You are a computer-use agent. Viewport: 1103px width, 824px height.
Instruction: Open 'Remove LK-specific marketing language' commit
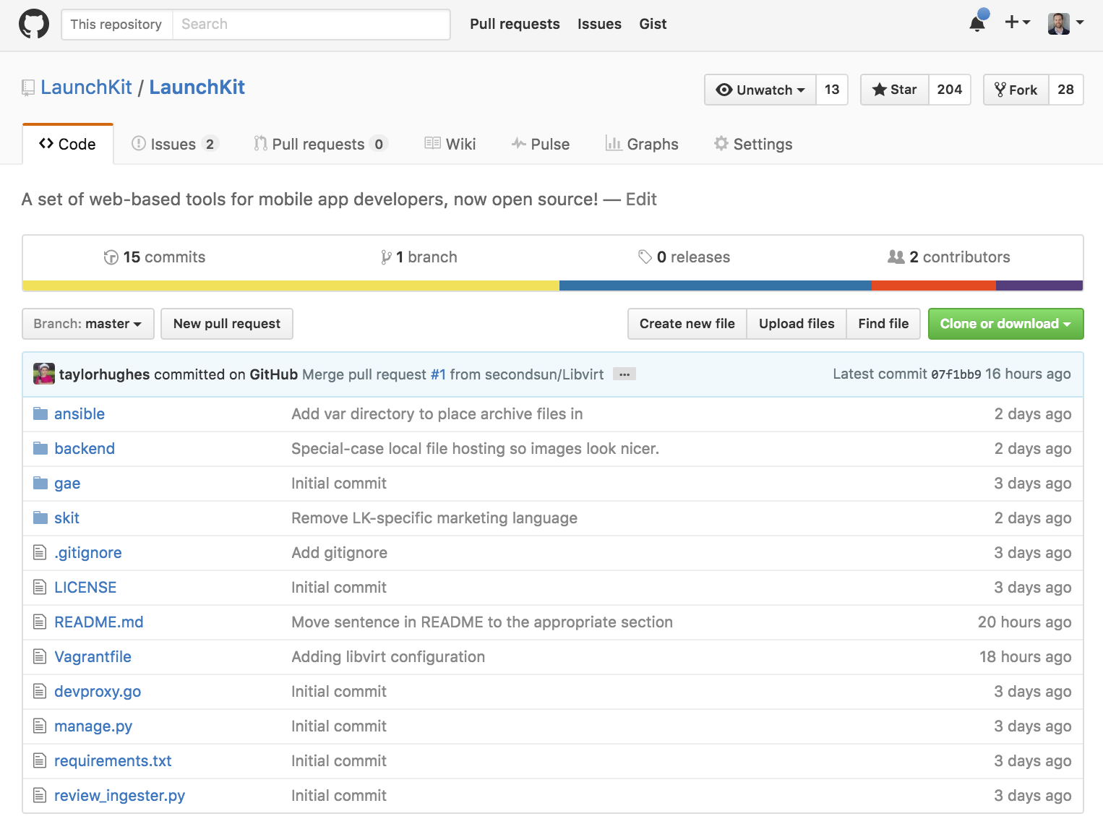(x=434, y=518)
